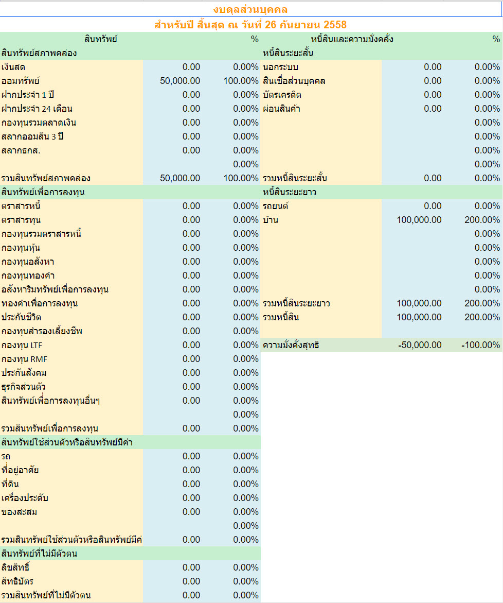The height and width of the screenshot is (603, 503).
Task: Click the หนี้สินระยะยาว section header
Action: [382, 192]
